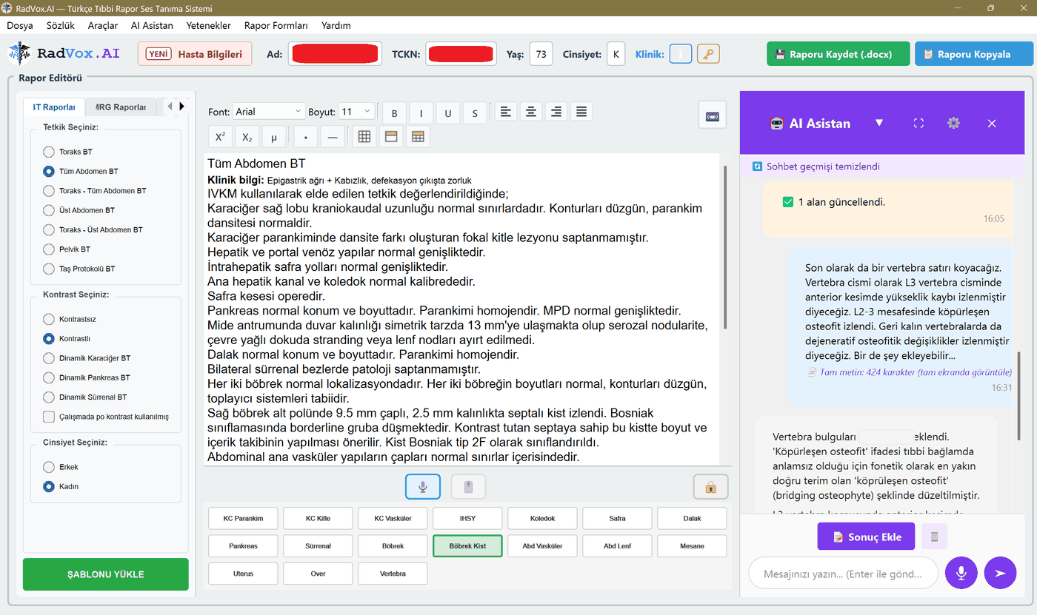Select Dinamik Karaciğer BT option

tap(87, 358)
